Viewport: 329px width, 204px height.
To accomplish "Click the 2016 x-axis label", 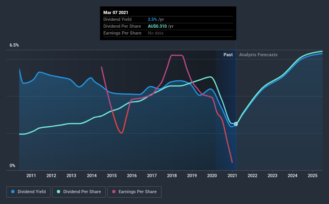I will click(x=132, y=175).
